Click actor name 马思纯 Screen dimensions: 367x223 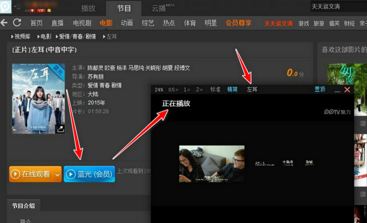[x=136, y=68]
